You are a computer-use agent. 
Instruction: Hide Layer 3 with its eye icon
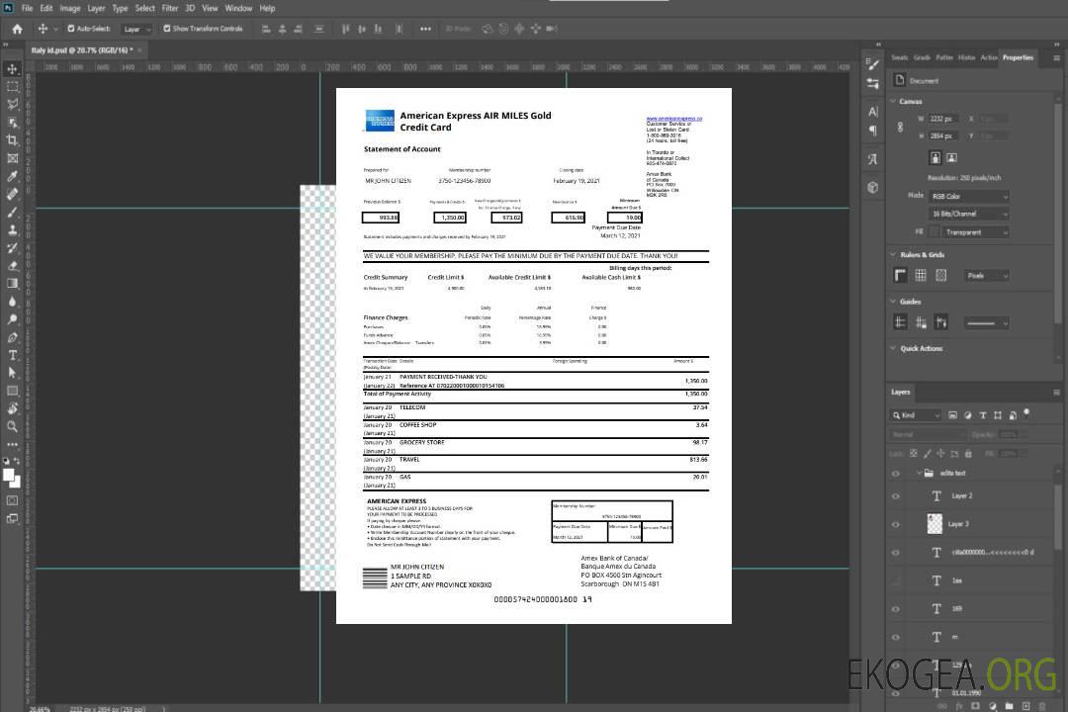point(896,525)
